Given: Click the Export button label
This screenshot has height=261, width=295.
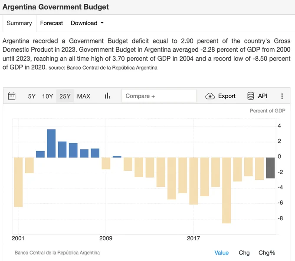Looking at the screenshot, I should [x=227, y=96].
